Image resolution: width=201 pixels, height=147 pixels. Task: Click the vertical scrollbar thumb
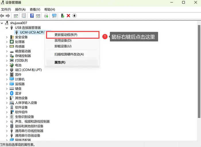pos(199,71)
